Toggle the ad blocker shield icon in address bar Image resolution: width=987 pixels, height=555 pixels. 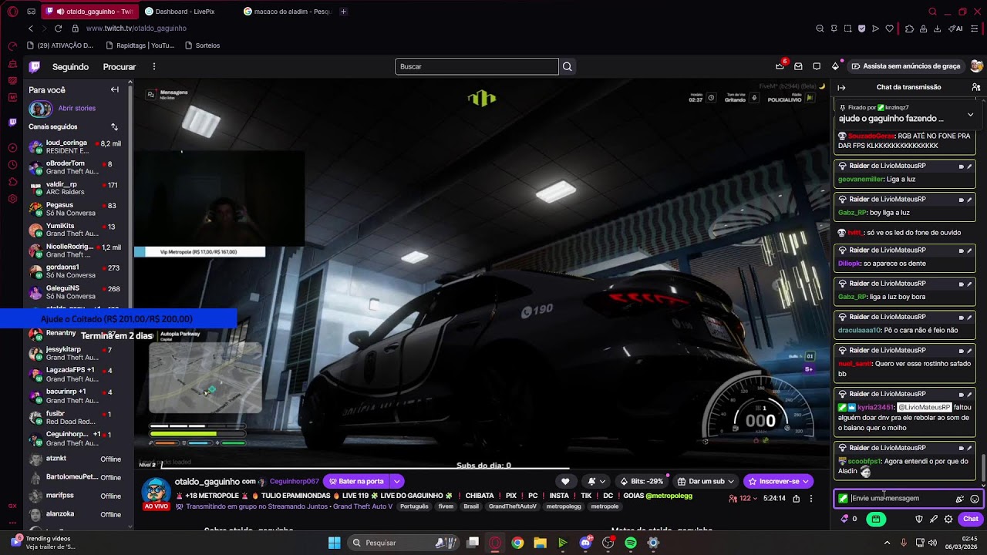tap(861, 29)
